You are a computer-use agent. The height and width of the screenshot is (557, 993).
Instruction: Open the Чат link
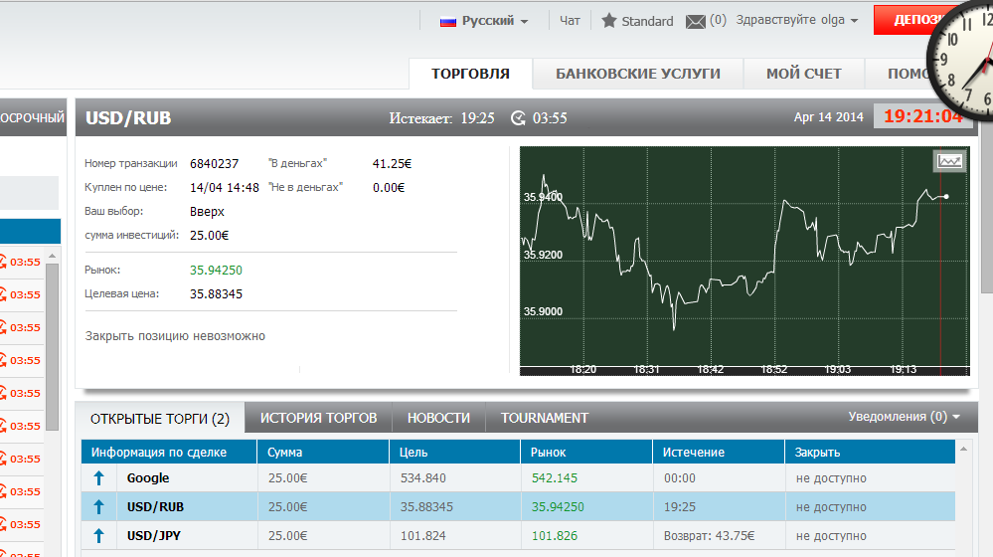(x=570, y=21)
